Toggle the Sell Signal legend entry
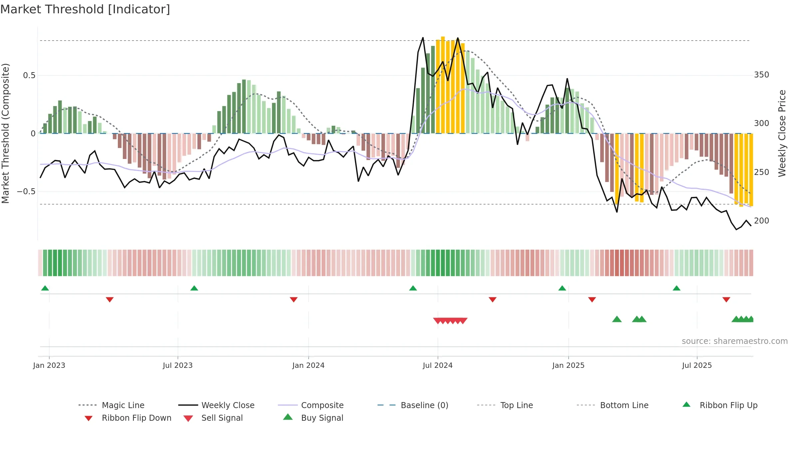 [213, 418]
